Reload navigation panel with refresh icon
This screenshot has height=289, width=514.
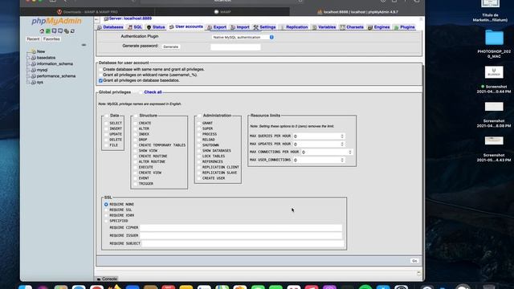pos(72,31)
